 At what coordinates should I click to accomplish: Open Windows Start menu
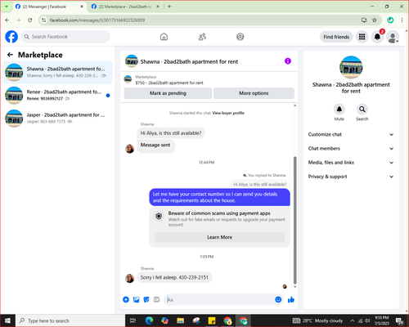click(7, 320)
